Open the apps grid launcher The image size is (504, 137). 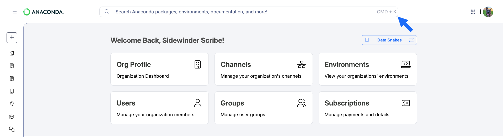pos(473,12)
